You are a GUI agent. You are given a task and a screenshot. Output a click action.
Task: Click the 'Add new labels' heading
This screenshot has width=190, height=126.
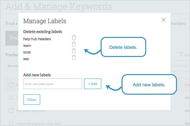[37, 75]
